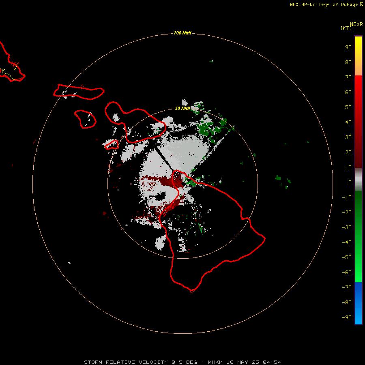365x365 pixels.
Task: Click the -20 value on the velocity scale
Action: 347,212
